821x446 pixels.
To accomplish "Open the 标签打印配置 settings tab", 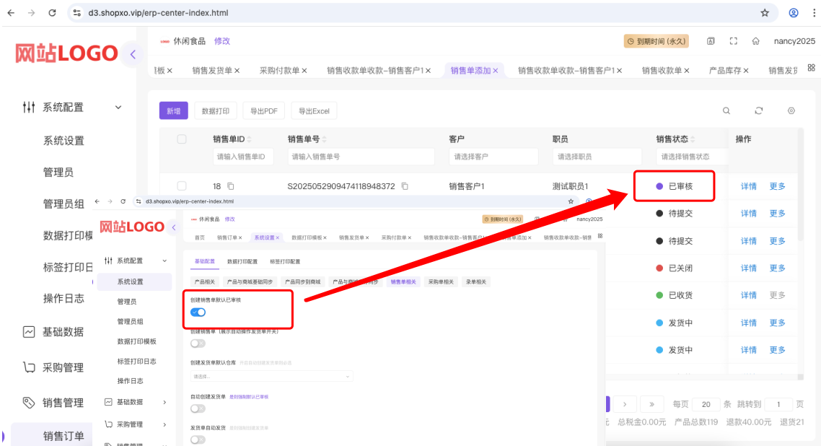I will 285,261.
